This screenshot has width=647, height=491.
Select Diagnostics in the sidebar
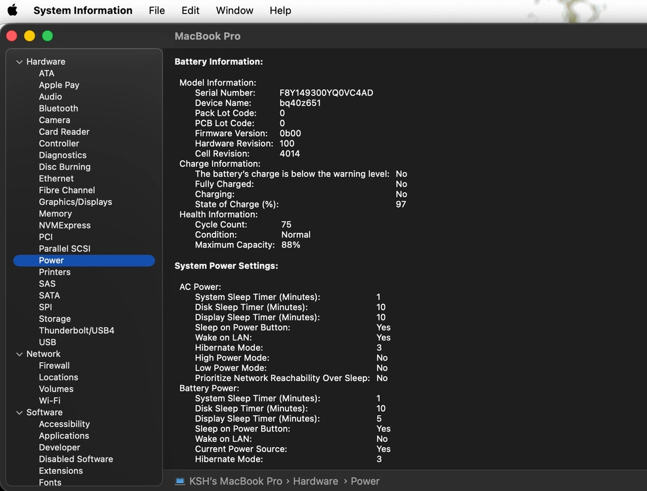pyautogui.click(x=63, y=155)
